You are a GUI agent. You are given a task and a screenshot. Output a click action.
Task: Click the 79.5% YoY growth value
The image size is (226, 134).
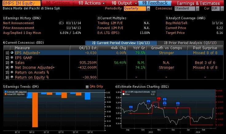tap(140, 53)
